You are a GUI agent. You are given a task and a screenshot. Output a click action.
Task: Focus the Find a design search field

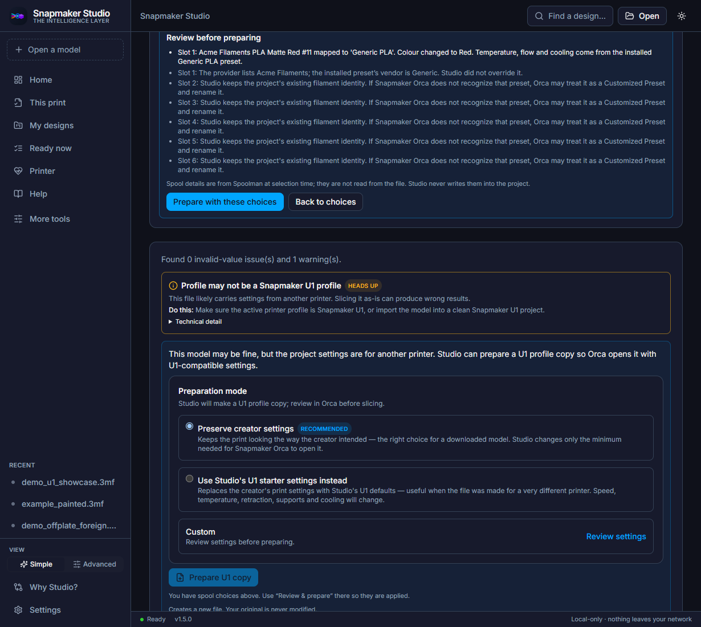[570, 16]
